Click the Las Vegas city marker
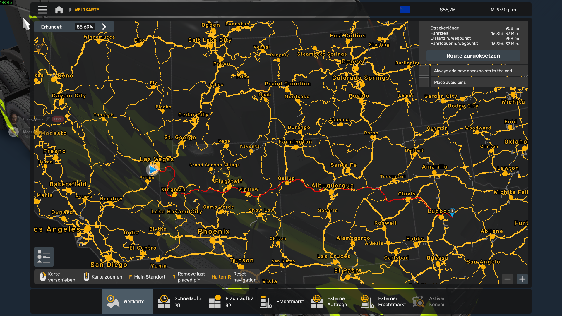562x316 pixels. coord(157,166)
